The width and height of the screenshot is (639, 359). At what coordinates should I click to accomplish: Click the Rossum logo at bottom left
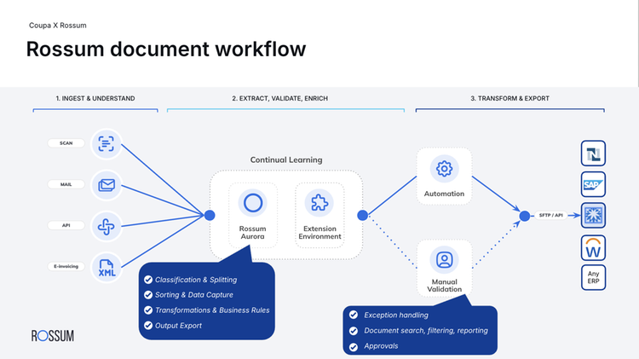(x=52, y=335)
